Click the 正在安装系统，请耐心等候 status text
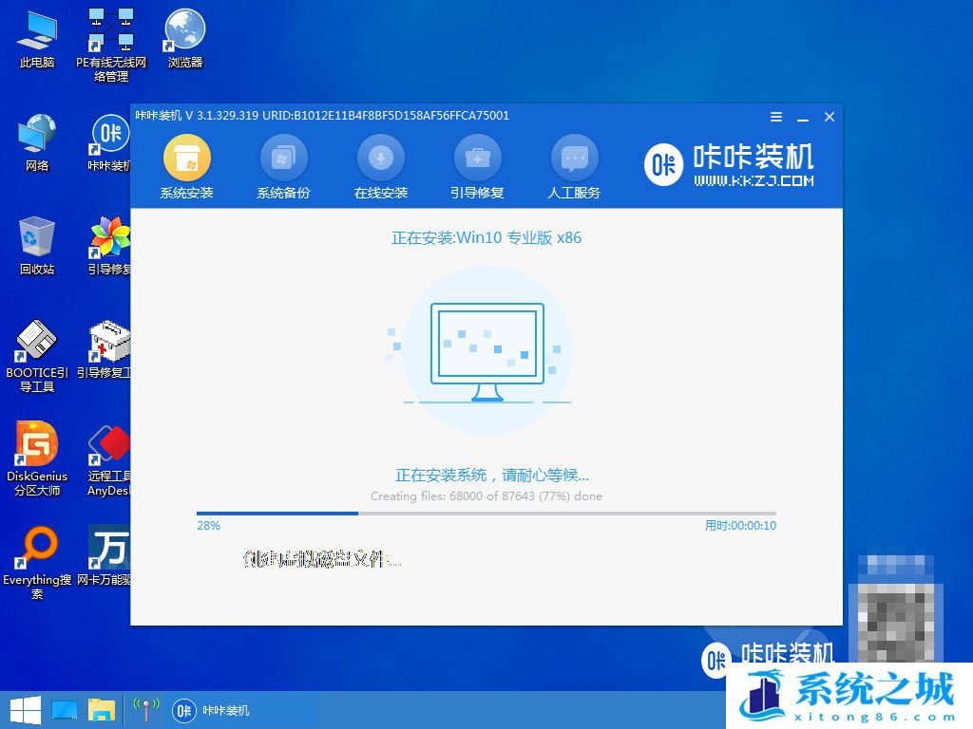973x729 pixels. (492, 476)
